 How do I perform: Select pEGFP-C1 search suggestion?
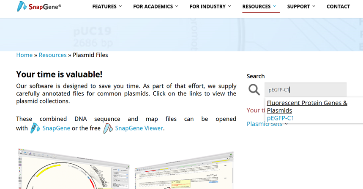[280, 118]
